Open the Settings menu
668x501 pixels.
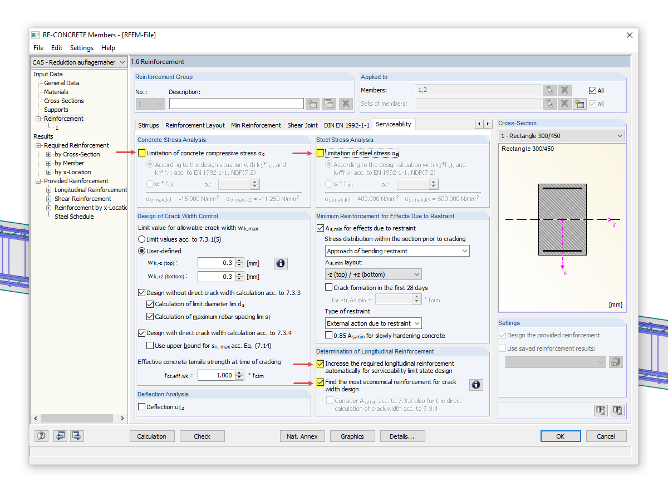[82, 48]
